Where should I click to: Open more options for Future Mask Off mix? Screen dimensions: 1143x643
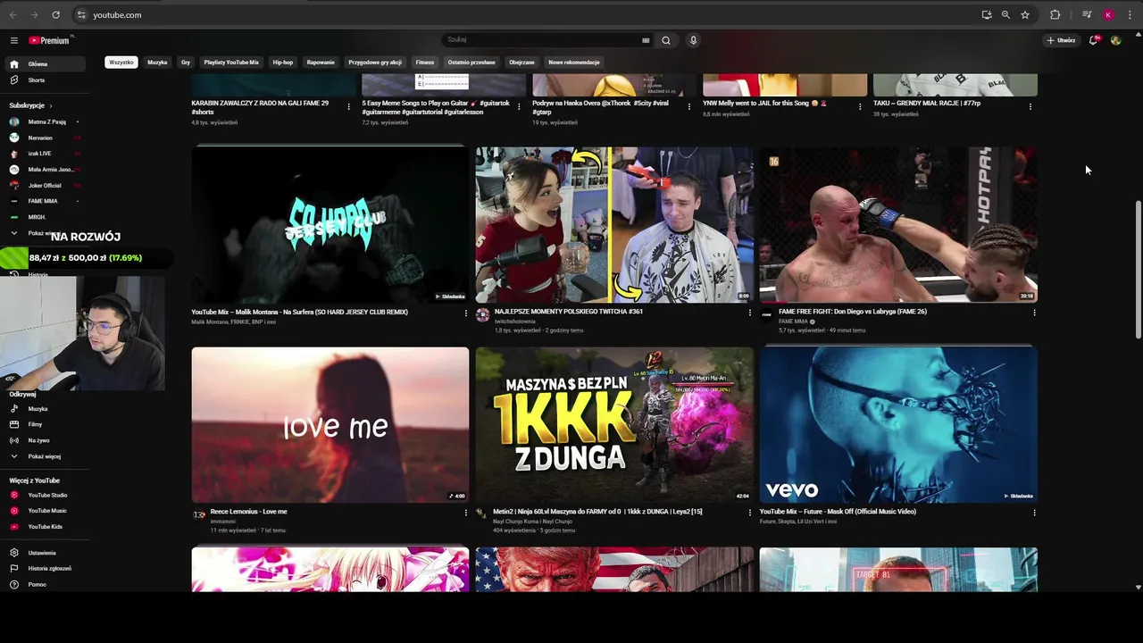click(1034, 513)
